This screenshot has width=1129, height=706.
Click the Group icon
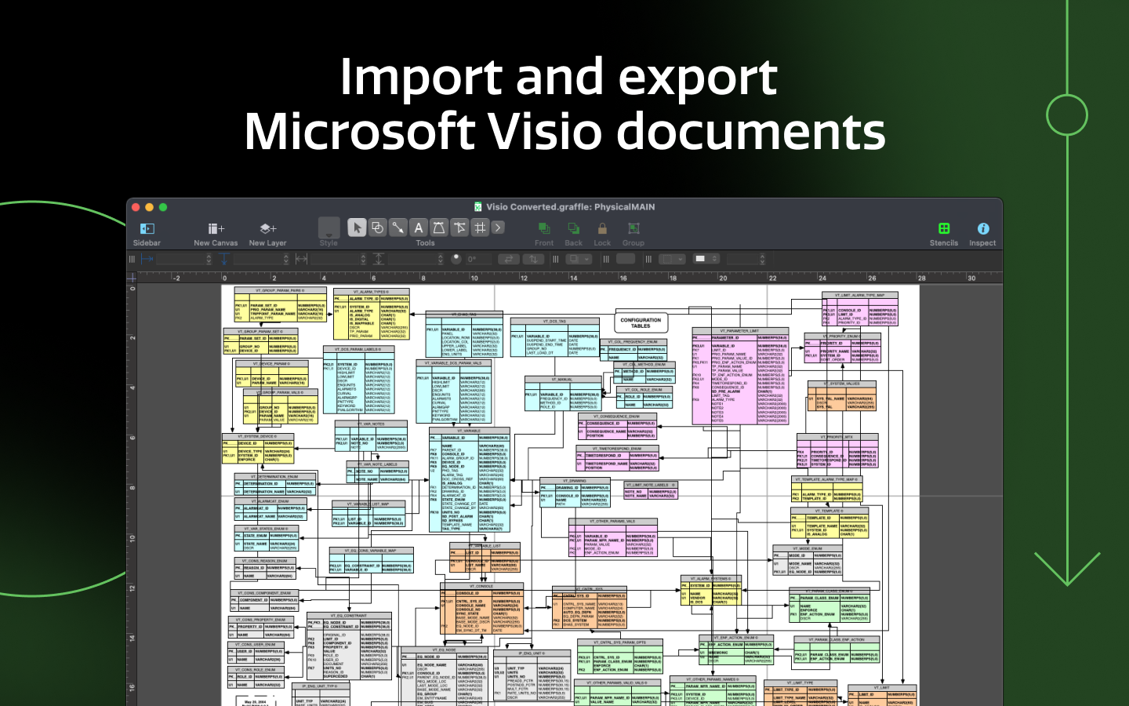click(633, 228)
